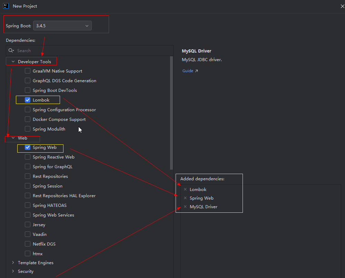Tick the Spring Web Services checkbox
345x278 pixels.
[28, 215]
